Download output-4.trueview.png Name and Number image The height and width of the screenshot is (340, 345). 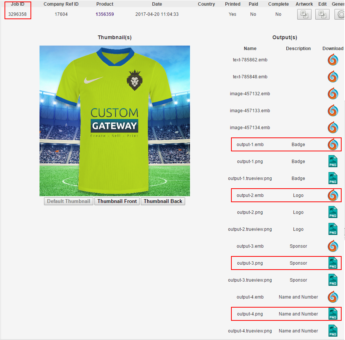tap(333, 331)
